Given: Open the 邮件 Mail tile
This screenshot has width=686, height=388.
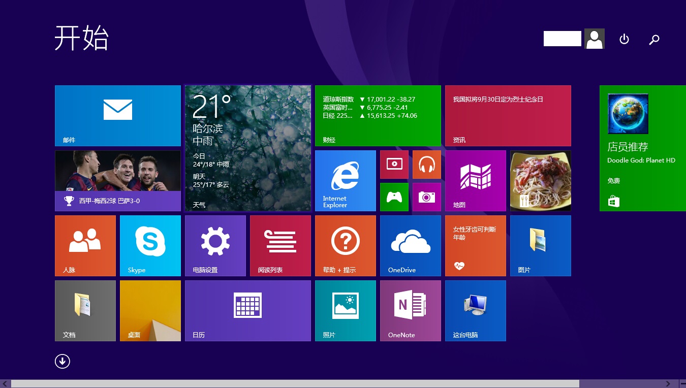Looking at the screenshot, I should (118, 116).
